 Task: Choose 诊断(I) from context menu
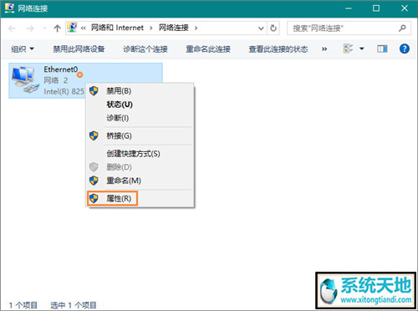140,118
